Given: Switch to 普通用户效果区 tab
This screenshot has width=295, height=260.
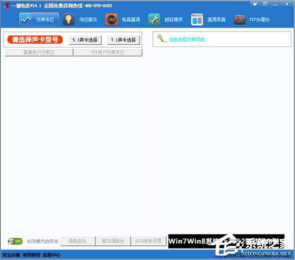Looking at the screenshot, I should 39,52.
